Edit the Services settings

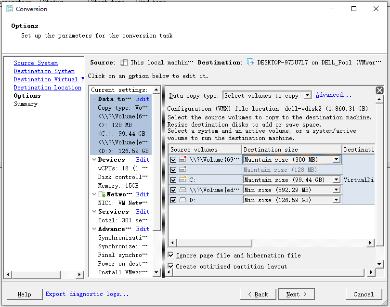pyautogui.click(x=143, y=212)
